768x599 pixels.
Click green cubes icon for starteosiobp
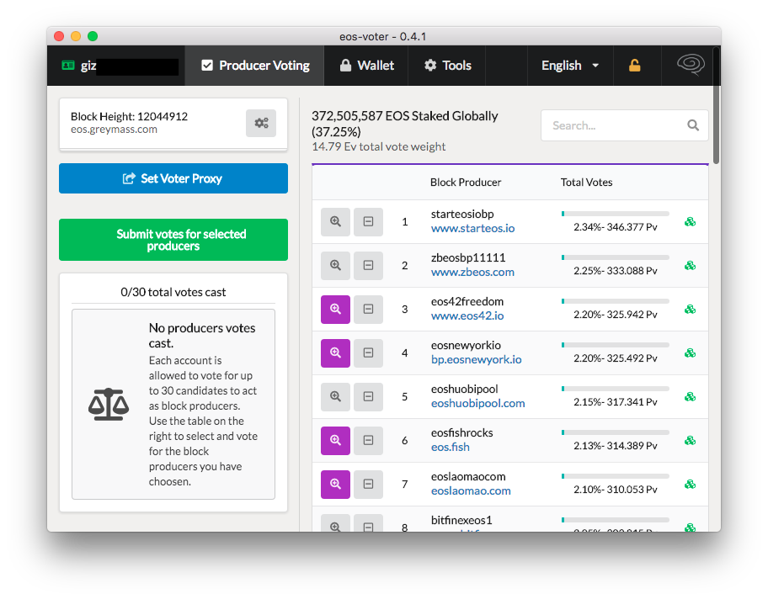click(x=691, y=222)
